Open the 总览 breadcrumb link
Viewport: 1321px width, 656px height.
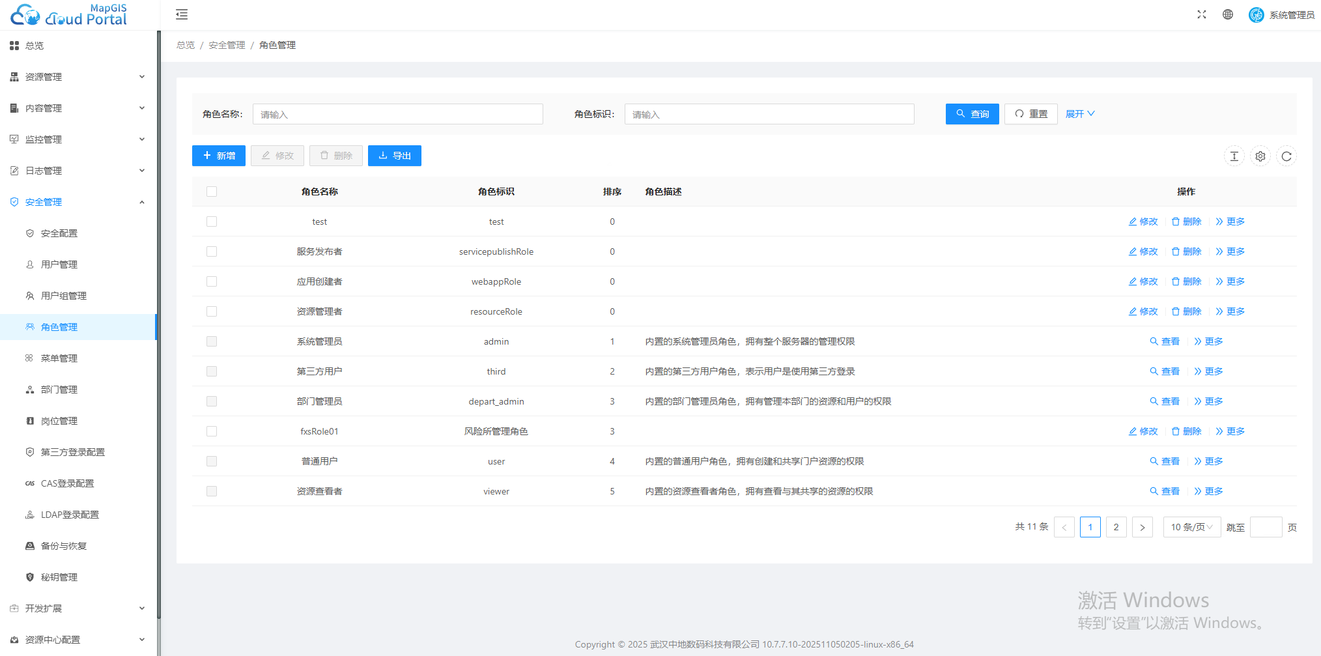click(184, 44)
